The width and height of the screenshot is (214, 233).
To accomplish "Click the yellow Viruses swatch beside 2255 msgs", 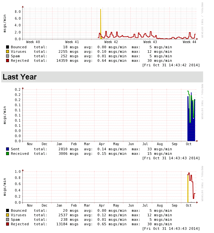I will pyautogui.click(x=8, y=51).
